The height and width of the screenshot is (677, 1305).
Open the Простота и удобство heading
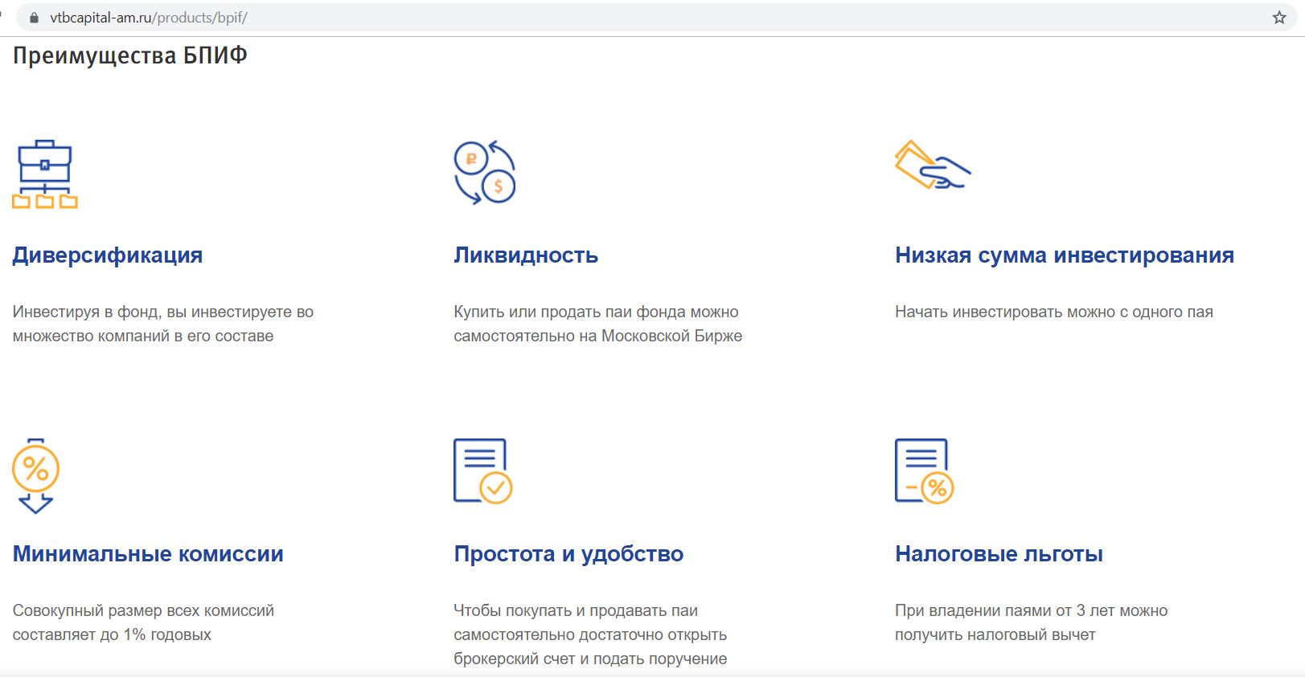(x=568, y=554)
